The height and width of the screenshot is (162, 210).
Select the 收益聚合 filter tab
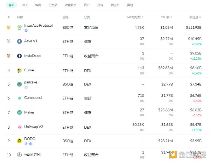coord(70,5)
